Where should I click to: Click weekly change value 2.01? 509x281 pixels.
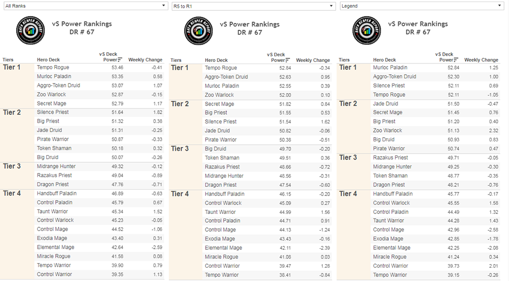(494, 266)
